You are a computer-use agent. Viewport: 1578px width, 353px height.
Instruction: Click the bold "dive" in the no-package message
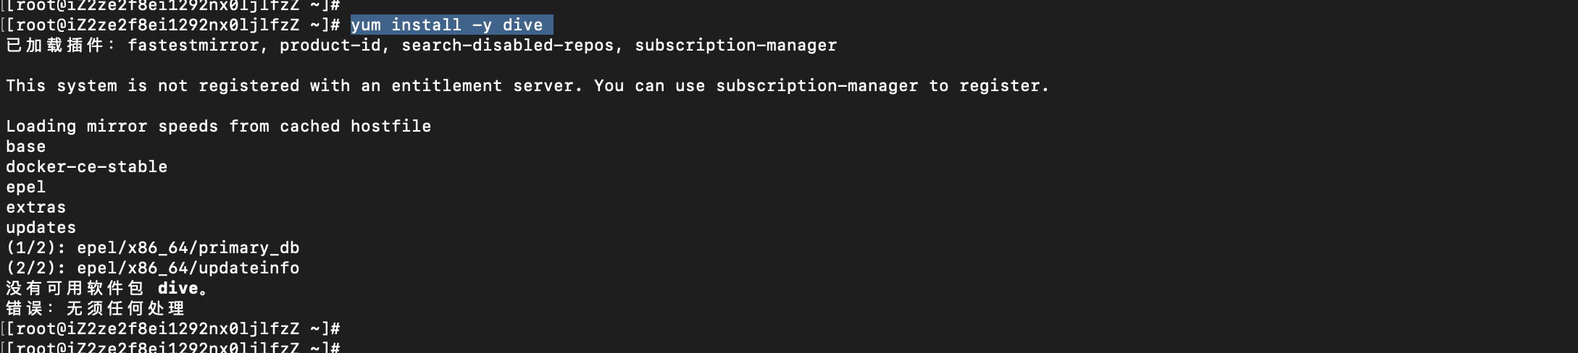click(178, 289)
